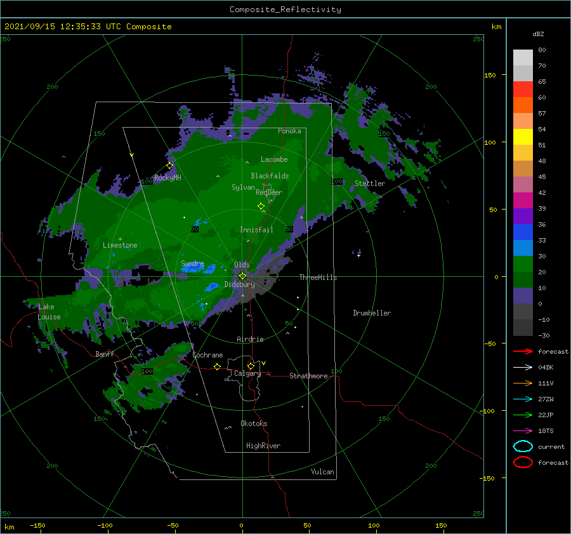Viewport: 571px width, 534px height.
Task: Click the yellow radar site marker at Olds
Action: (x=242, y=276)
